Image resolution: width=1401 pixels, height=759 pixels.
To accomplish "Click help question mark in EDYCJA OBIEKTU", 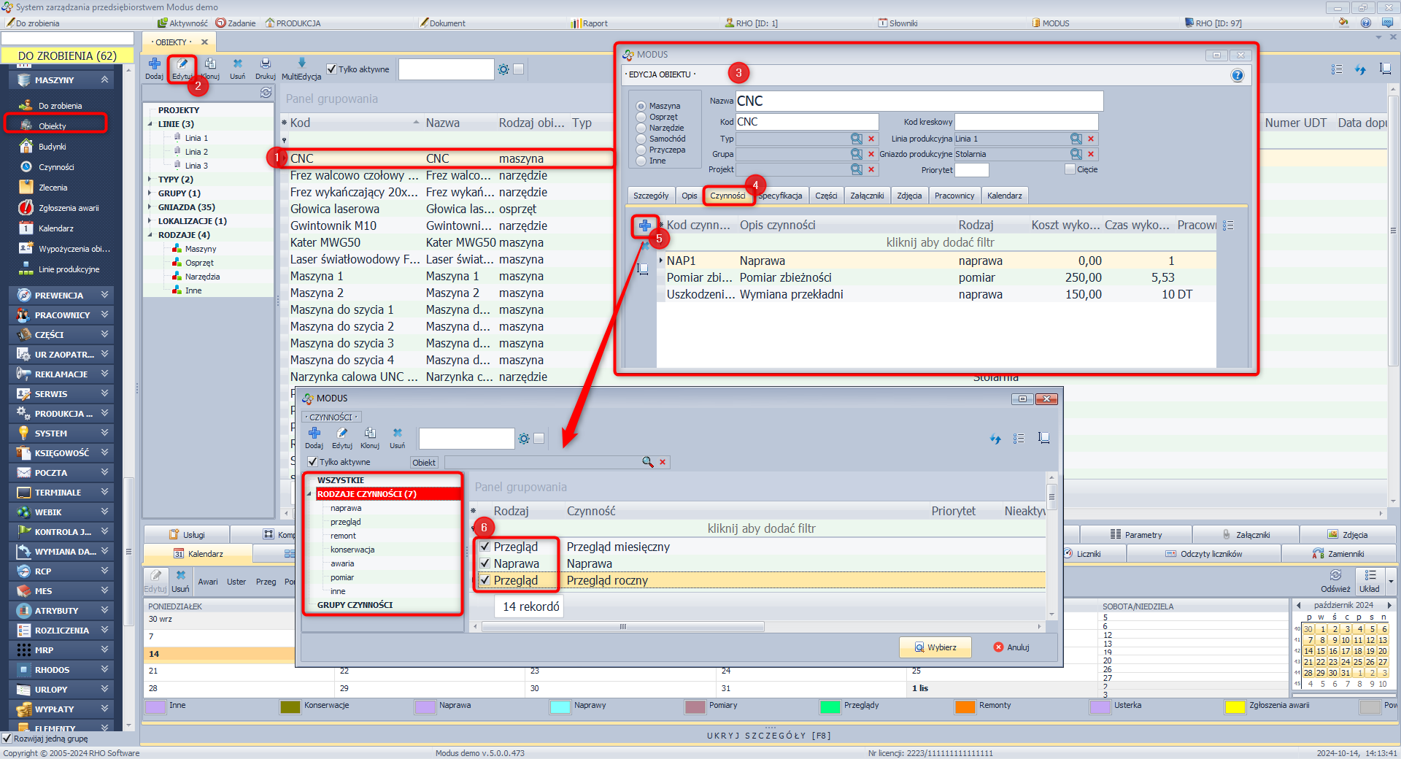I will (1237, 75).
